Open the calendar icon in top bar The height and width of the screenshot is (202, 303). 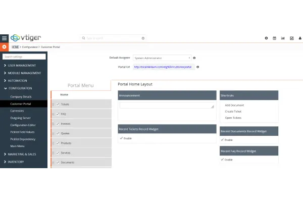[274, 38]
